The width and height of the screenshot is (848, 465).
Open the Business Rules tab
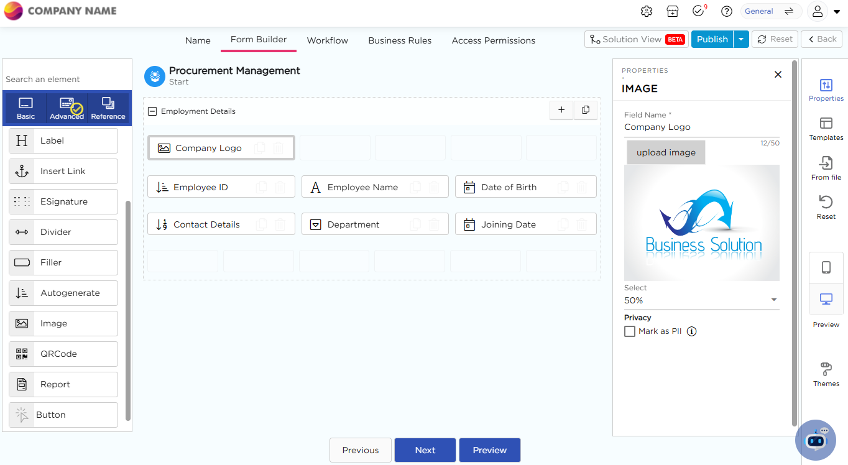pyautogui.click(x=400, y=40)
